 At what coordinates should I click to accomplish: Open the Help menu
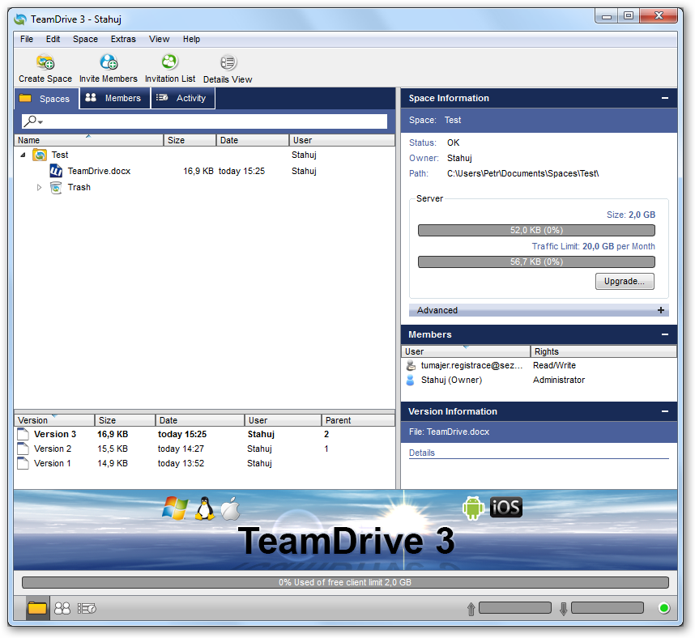[191, 39]
